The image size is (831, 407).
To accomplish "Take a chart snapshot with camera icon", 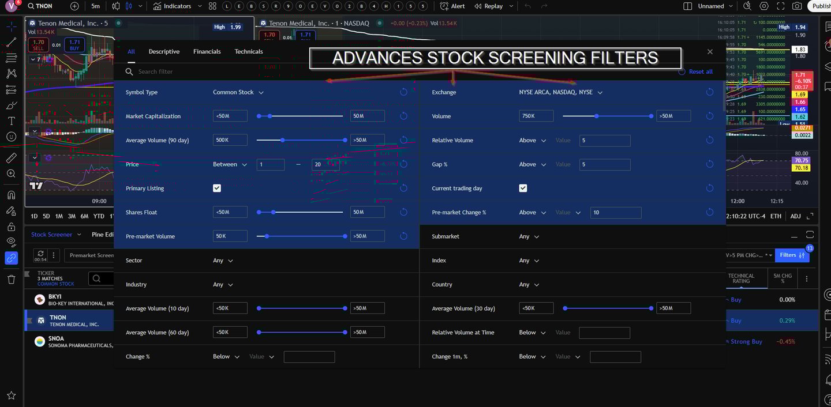I will pyautogui.click(x=797, y=6).
